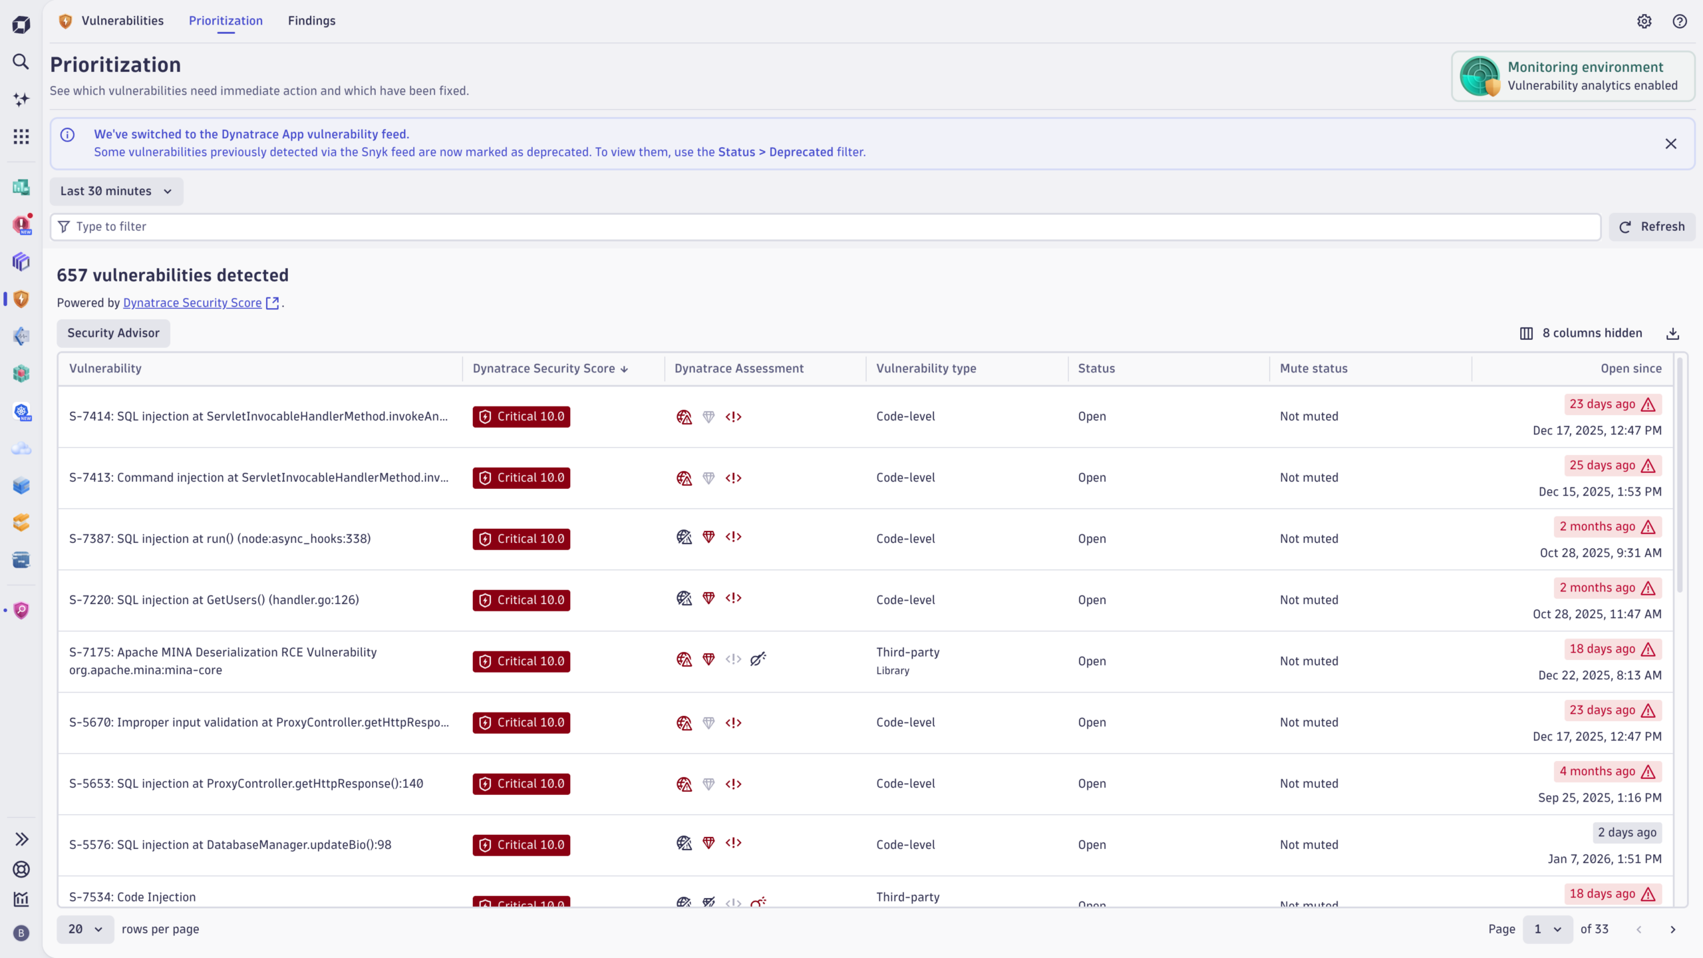Open the rows per page dropdown
Screen dimensions: 1703x958
click(x=84, y=929)
